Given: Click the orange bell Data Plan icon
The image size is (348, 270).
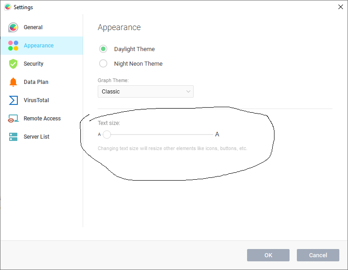Looking at the screenshot, I should point(13,82).
